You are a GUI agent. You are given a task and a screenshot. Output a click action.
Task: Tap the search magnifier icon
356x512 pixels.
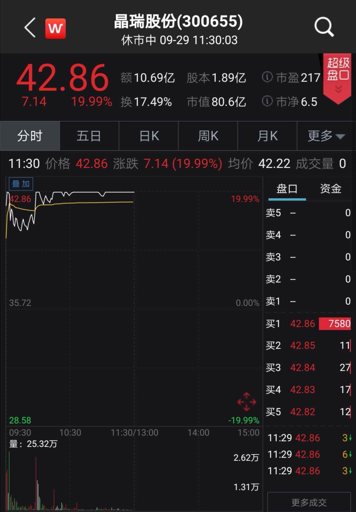coord(324,27)
